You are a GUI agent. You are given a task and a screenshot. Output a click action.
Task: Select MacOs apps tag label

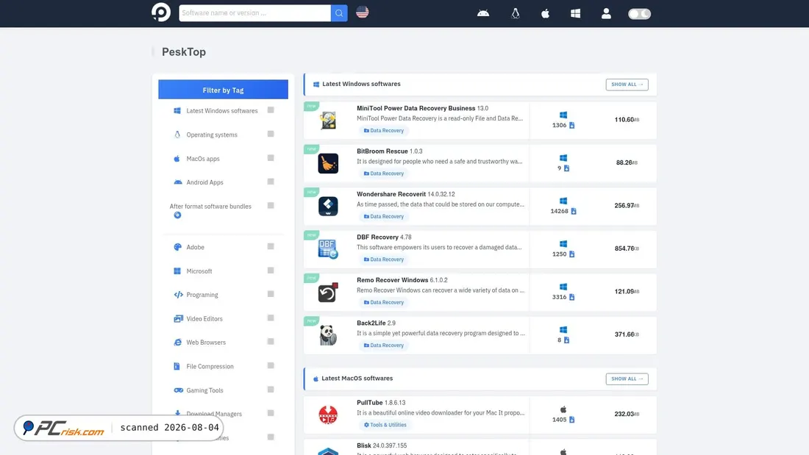203,158
